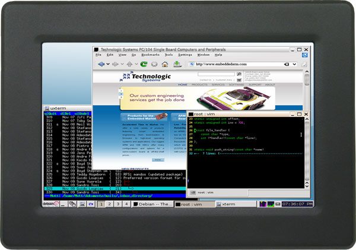356x250 pixels.
Task: Stop page loading with the Stop icon
Action: [x=154, y=64]
